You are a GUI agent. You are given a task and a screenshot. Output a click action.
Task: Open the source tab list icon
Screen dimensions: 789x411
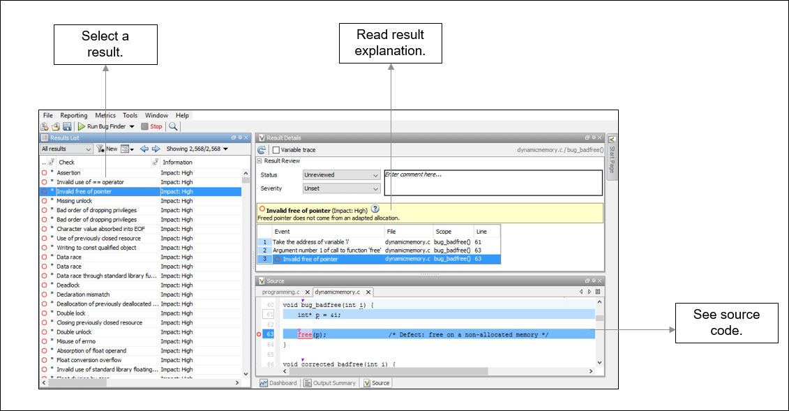598,292
